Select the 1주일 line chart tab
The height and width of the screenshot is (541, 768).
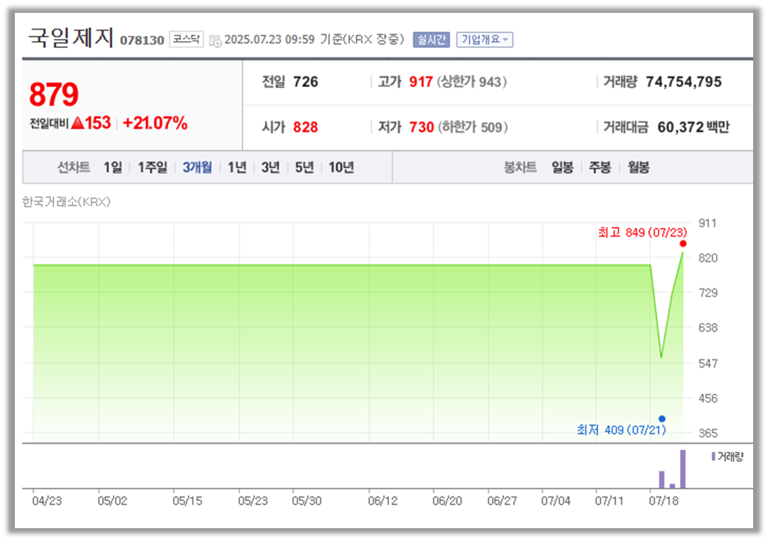tap(152, 168)
